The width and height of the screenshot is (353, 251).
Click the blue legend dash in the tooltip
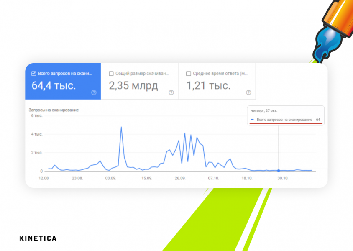click(x=252, y=120)
